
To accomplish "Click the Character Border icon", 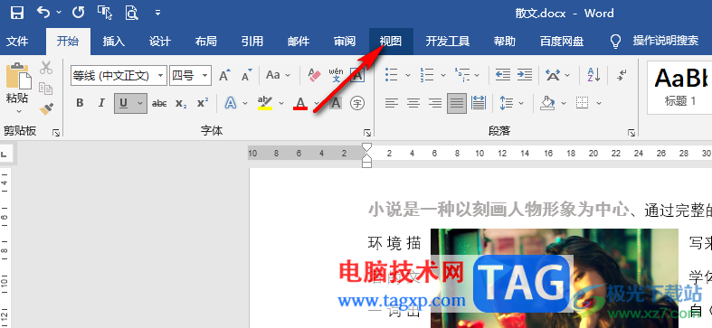I will (357, 75).
